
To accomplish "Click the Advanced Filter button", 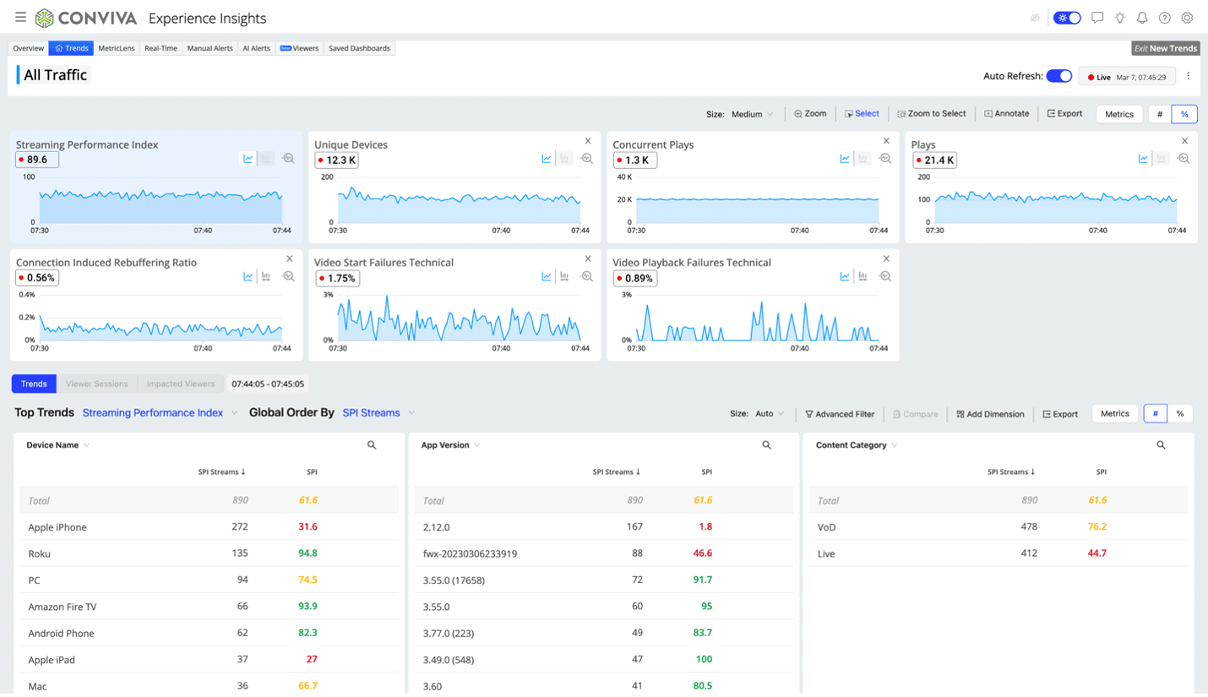I will (x=840, y=414).
